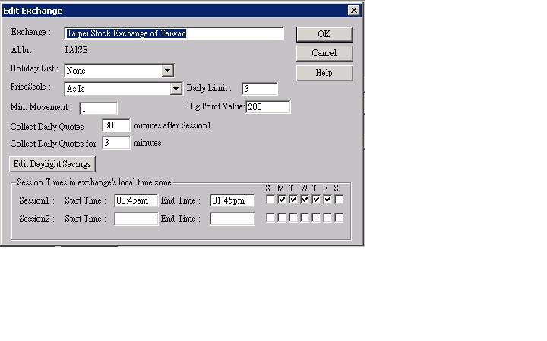
Task: Uncheck Session1 Monday checkbox
Action: [282, 200]
